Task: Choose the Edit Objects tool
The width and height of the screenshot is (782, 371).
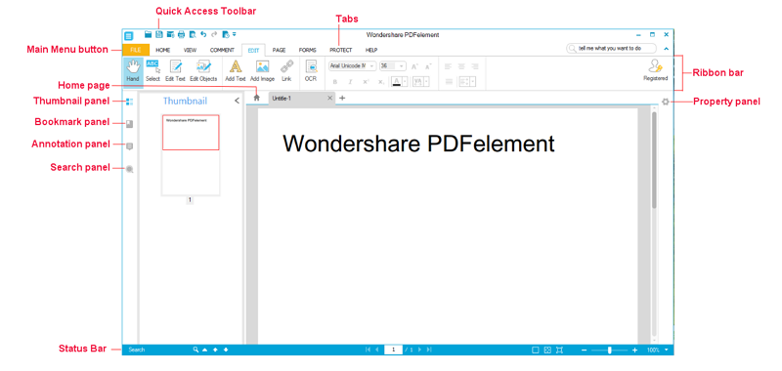Action: point(203,71)
